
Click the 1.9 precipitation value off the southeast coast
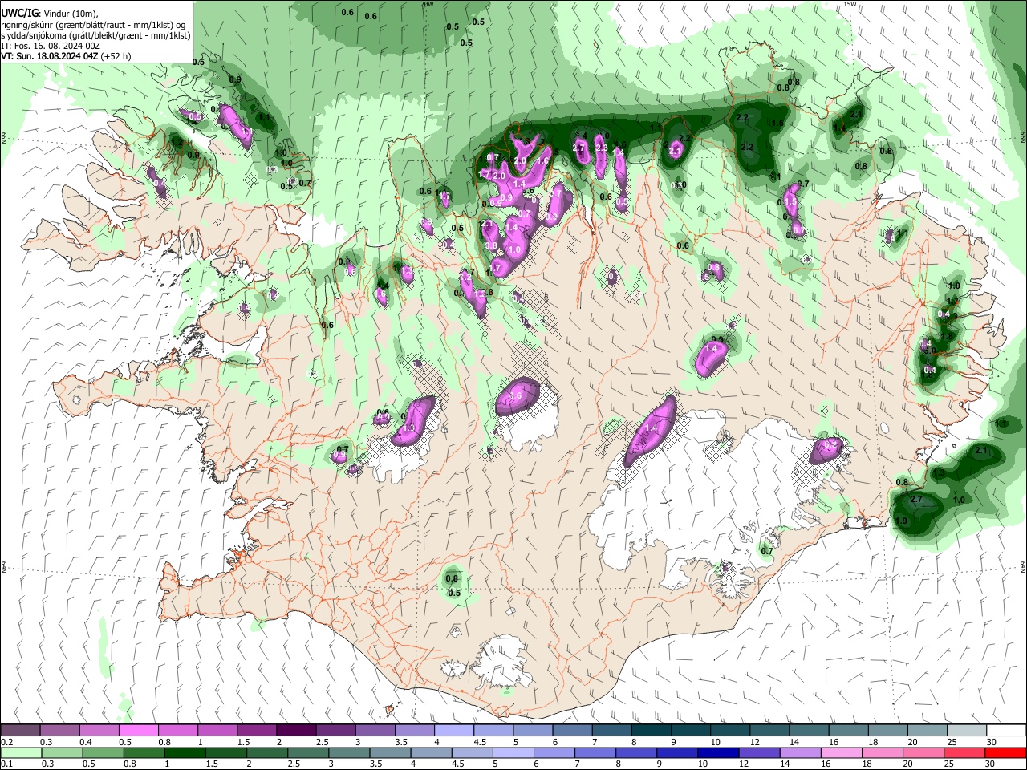tap(901, 521)
